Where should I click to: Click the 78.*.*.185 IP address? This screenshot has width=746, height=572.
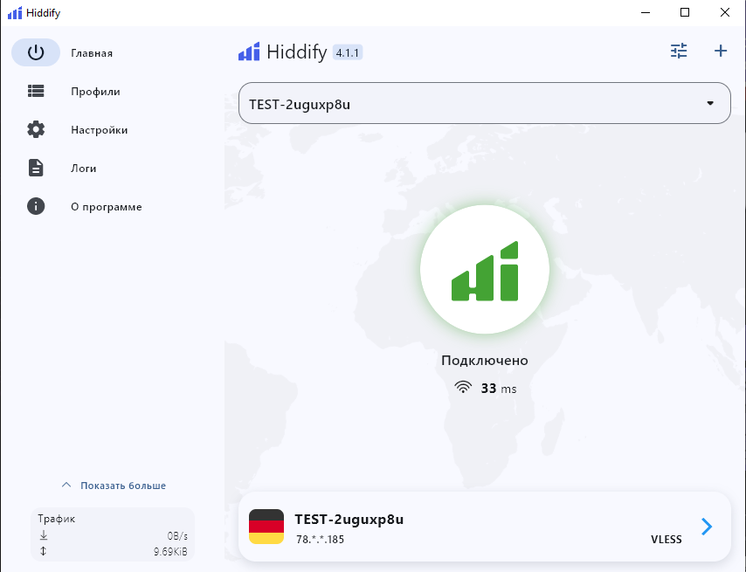pyautogui.click(x=320, y=540)
